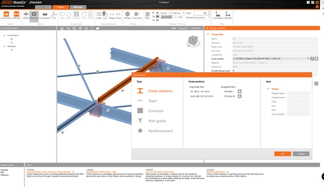Toggle Nodes labels icon

pyautogui.click(x=26, y=15)
